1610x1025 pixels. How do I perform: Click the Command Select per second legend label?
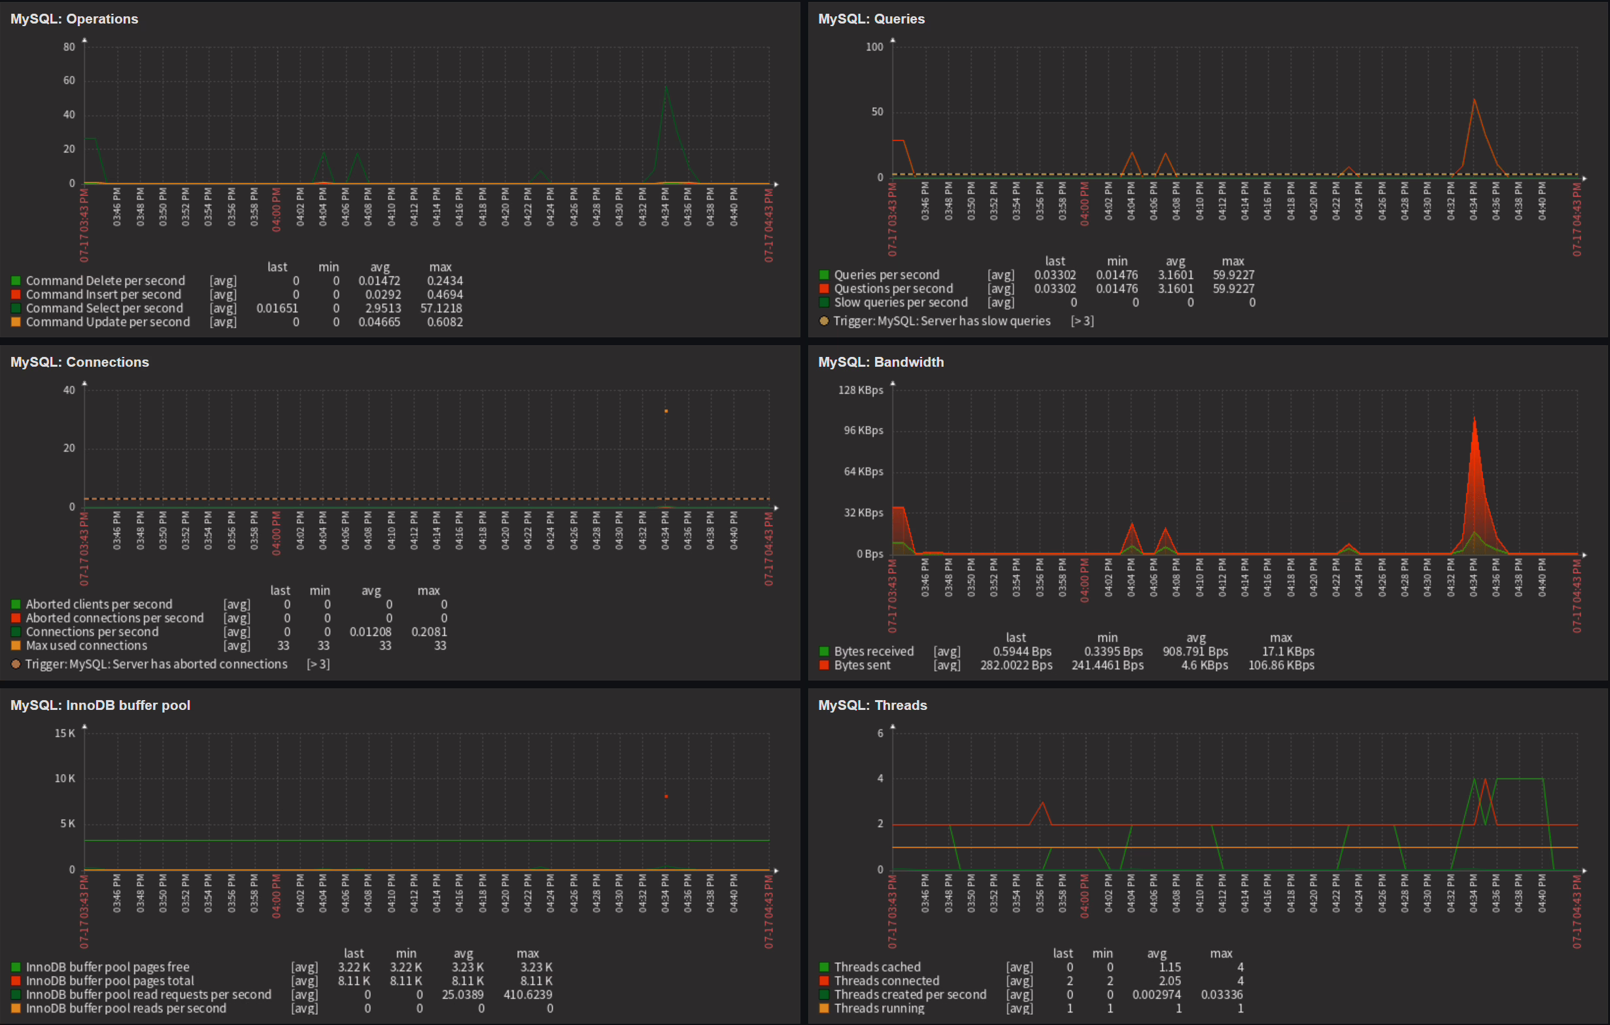(104, 308)
